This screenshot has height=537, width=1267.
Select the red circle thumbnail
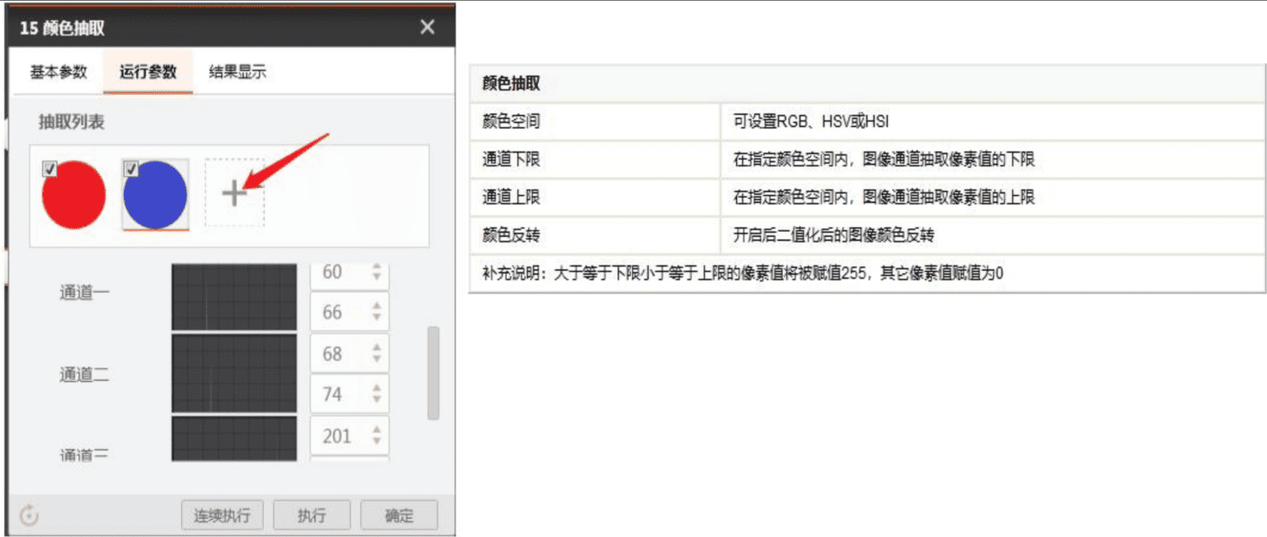(x=73, y=194)
